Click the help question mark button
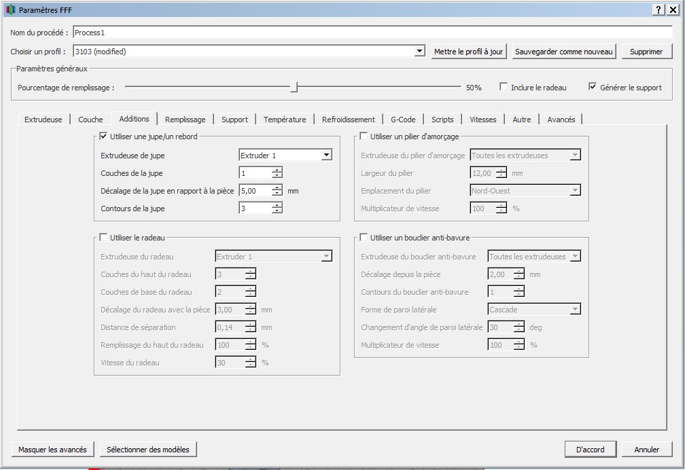This screenshot has width=685, height=470. (x=659, y=10)
